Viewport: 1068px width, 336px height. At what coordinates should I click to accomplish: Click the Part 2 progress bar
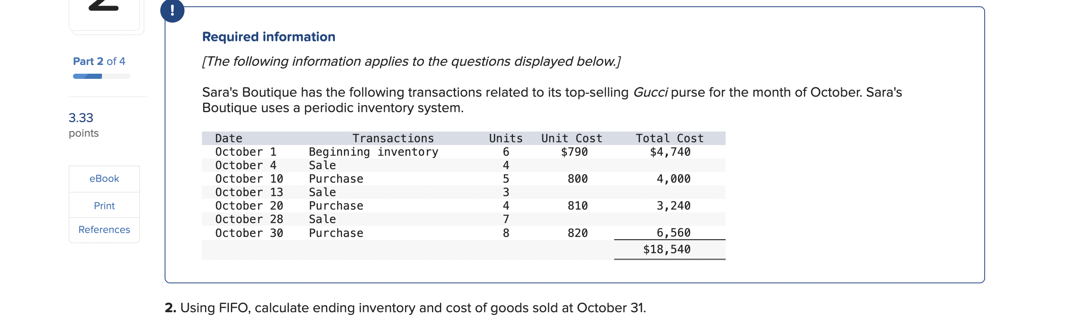tap(102, 76)
